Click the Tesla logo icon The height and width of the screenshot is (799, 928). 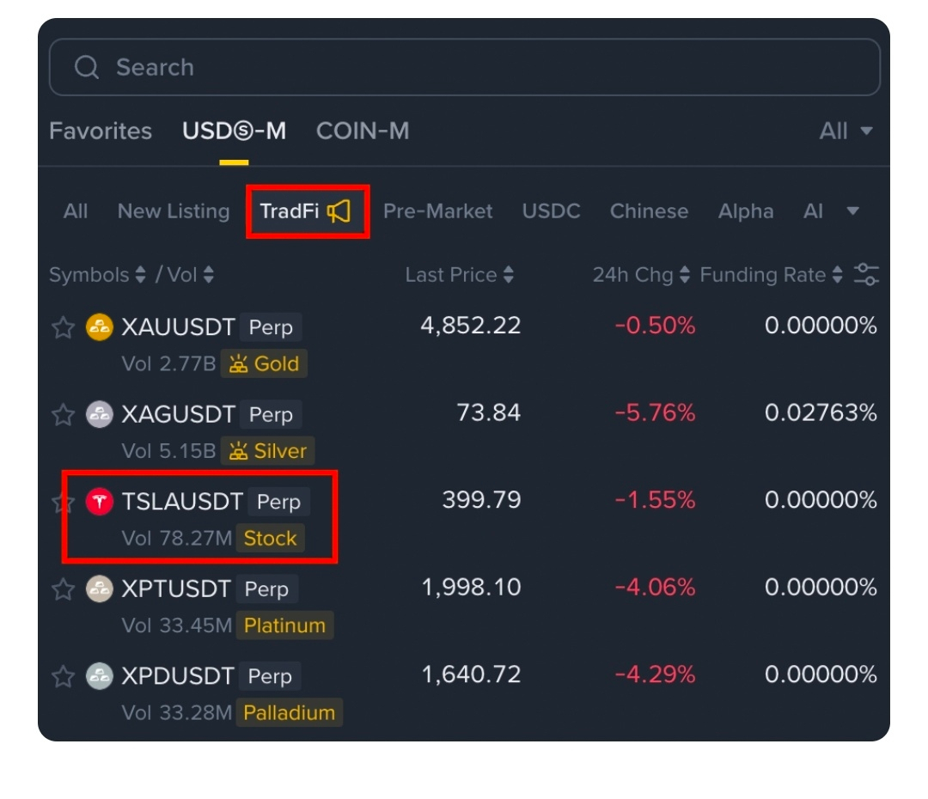(100, 501)
